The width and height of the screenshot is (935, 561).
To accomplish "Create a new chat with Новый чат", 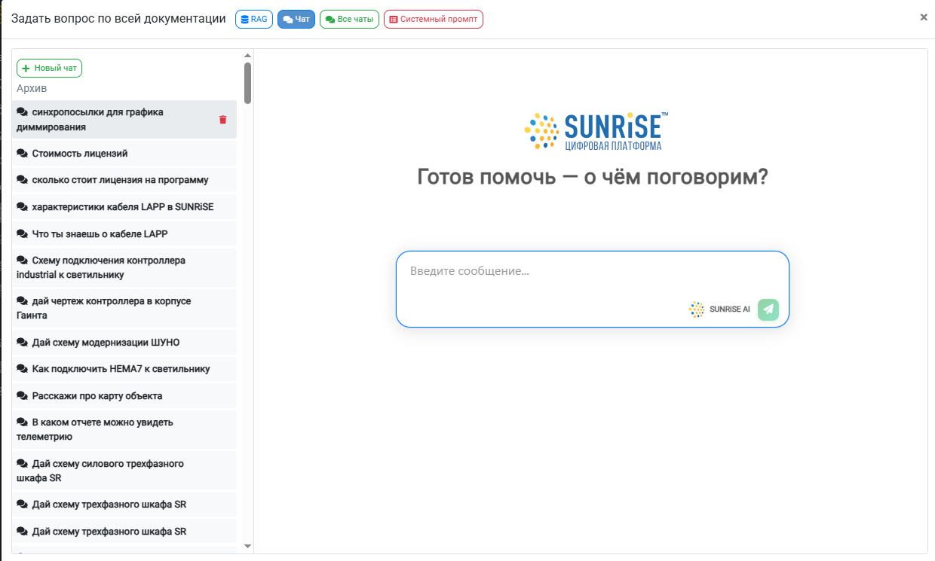I will [49, 68].
